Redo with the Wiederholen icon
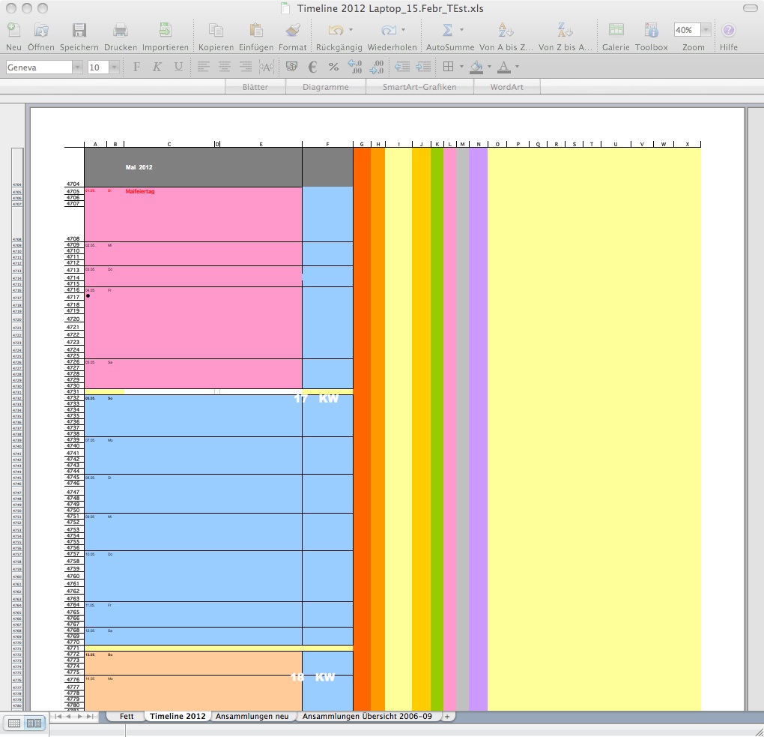 click(388, 30)
